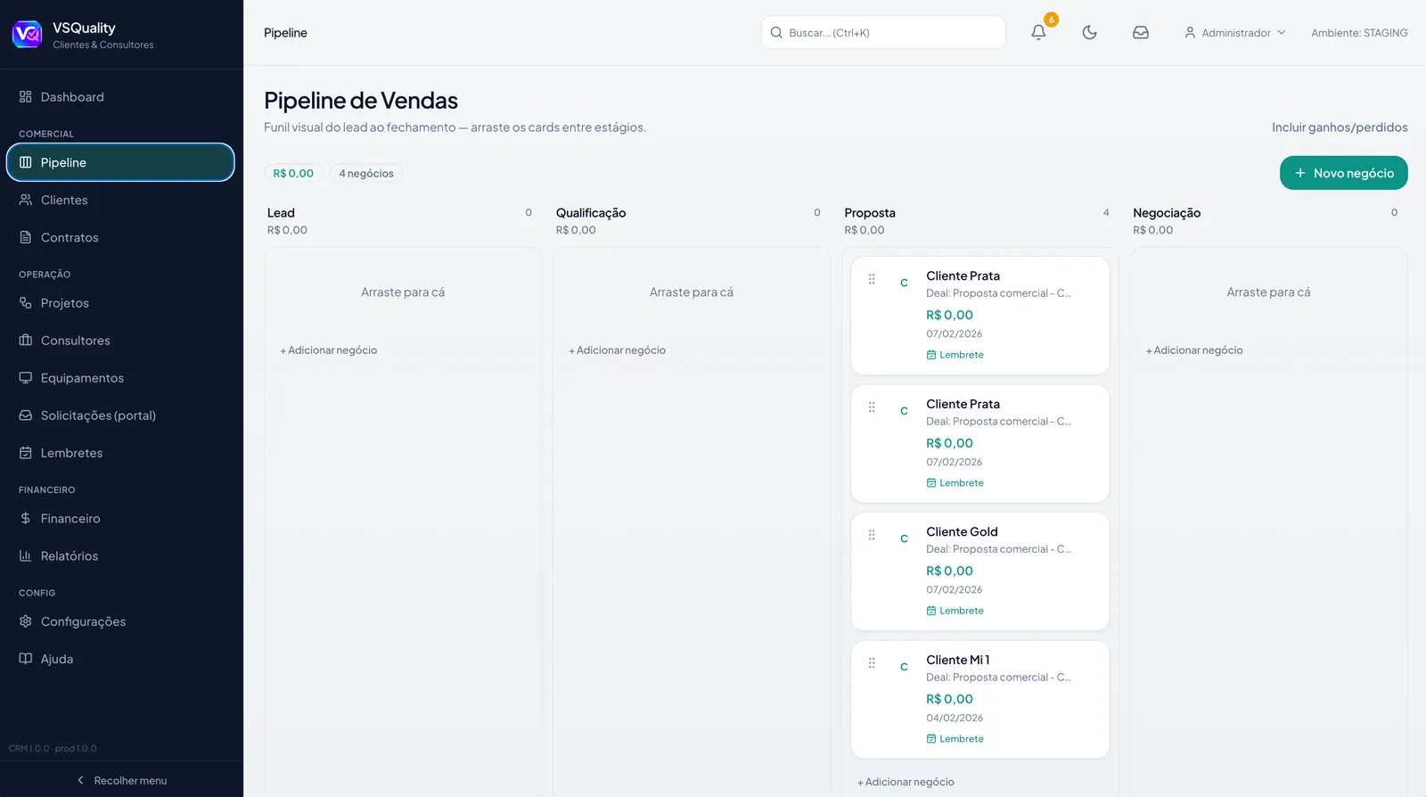Open the Cliente Mi 1 deal card title
This screenshot has height=797, width=1426.
(x=958, y=661)
